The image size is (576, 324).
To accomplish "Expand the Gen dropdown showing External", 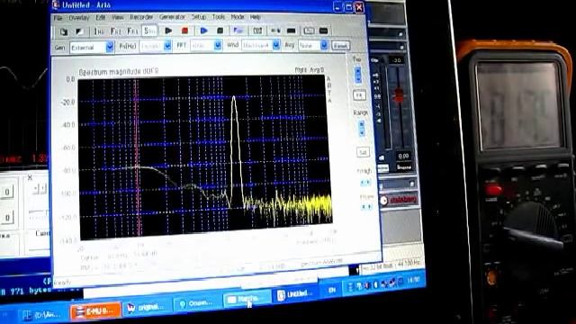I will coord(110,48).
